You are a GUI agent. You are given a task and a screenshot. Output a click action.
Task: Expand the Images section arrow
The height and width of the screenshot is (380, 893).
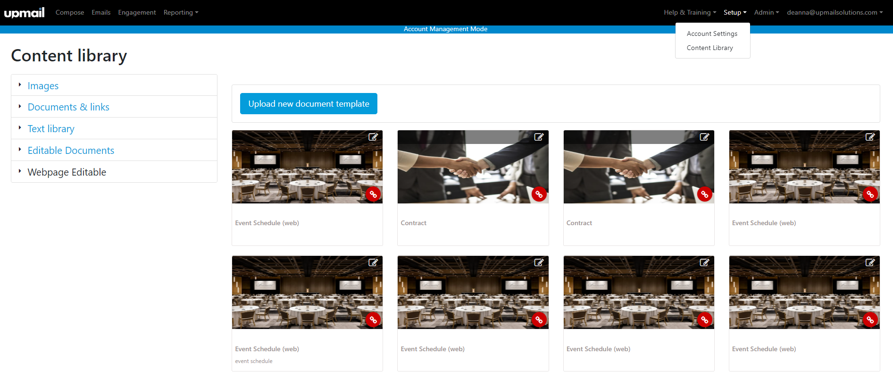click(20, 85)
